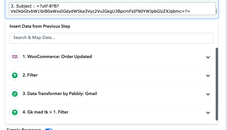The width and height of the screenshot is (227, 130).
Task: Click the Search & Map Data field
Action: tap(112, 38)
